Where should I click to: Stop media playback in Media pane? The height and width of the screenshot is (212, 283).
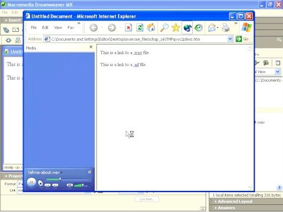click(x=41, y=184)
